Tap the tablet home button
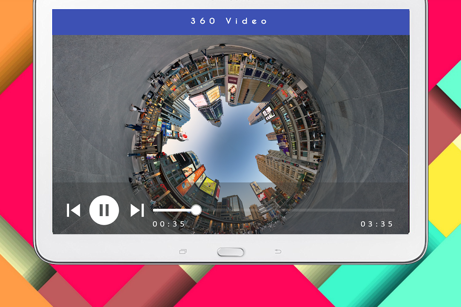Viewport: 461px width, 307px height. pos(230,252)
